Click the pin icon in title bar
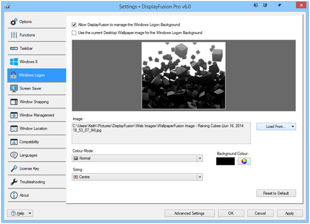 tap(279, 5)
